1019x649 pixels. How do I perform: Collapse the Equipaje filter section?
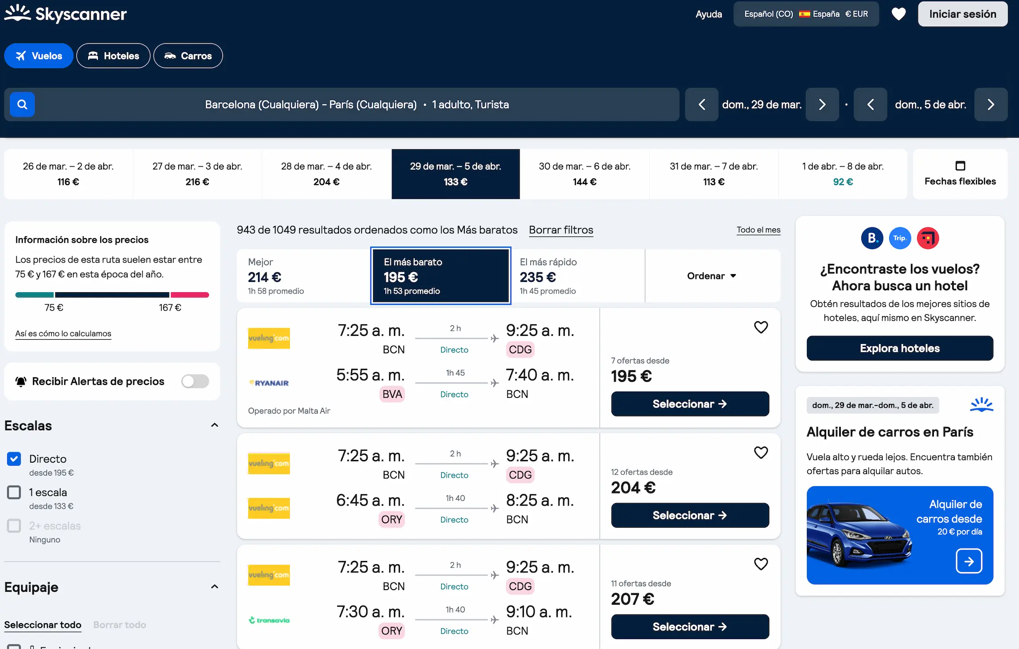(214, 586)
